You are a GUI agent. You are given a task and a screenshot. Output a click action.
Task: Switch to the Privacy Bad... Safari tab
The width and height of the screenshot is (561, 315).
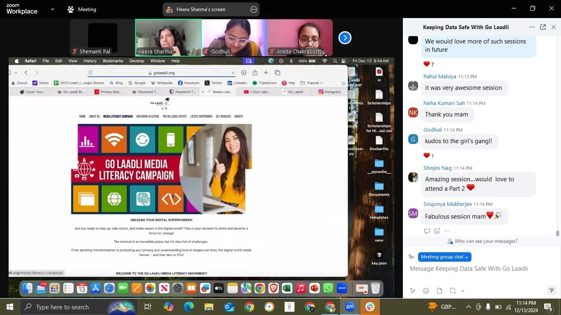tap(108, 92)
